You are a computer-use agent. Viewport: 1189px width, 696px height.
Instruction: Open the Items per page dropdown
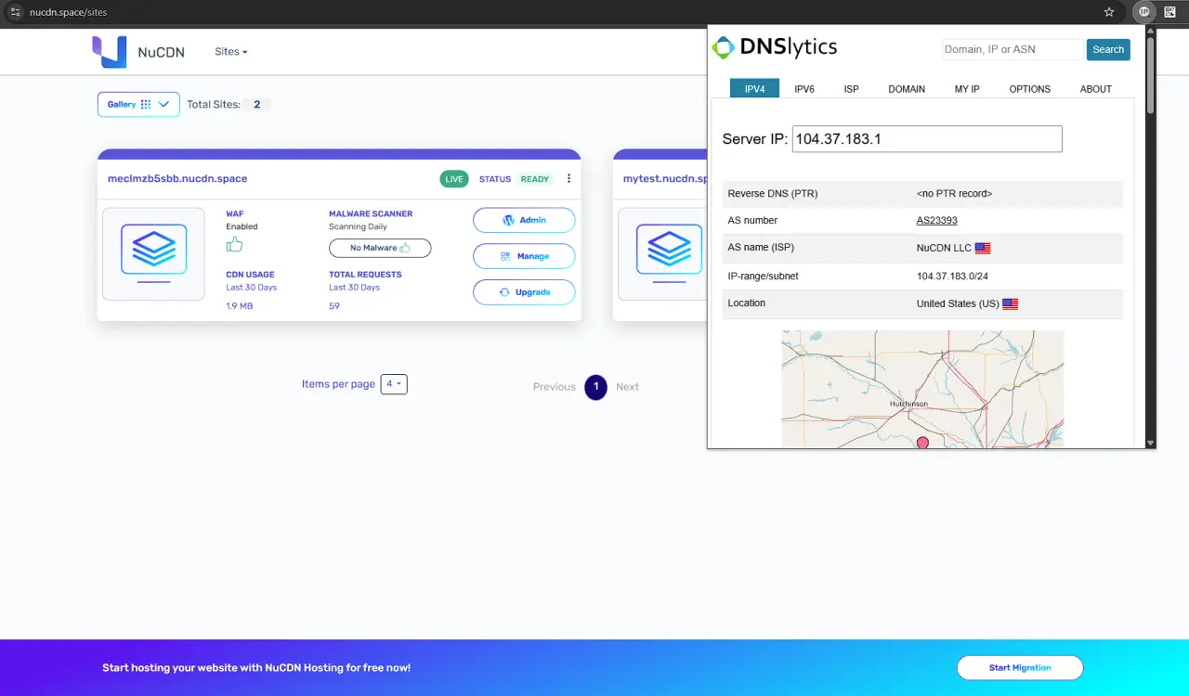pos(394,384)
